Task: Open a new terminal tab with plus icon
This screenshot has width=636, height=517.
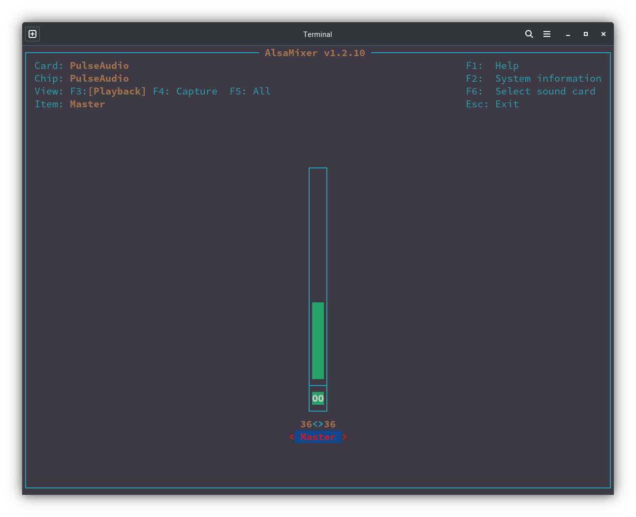Action: point(32,34)
